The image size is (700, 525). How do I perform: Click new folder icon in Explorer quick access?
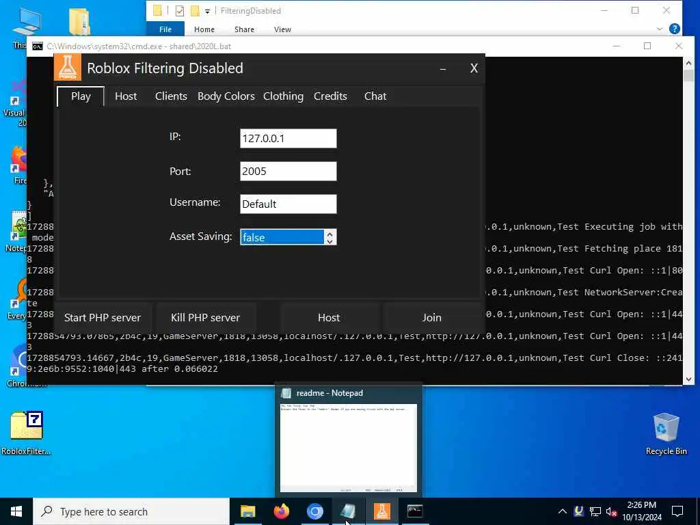195,11
